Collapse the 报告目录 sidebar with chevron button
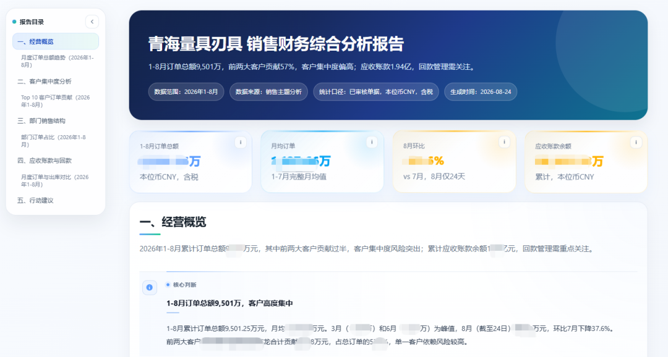668x357 pixels. (x=92, y=22)
